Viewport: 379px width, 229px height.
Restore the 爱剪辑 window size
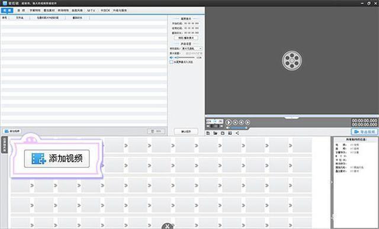click(369, 3)
